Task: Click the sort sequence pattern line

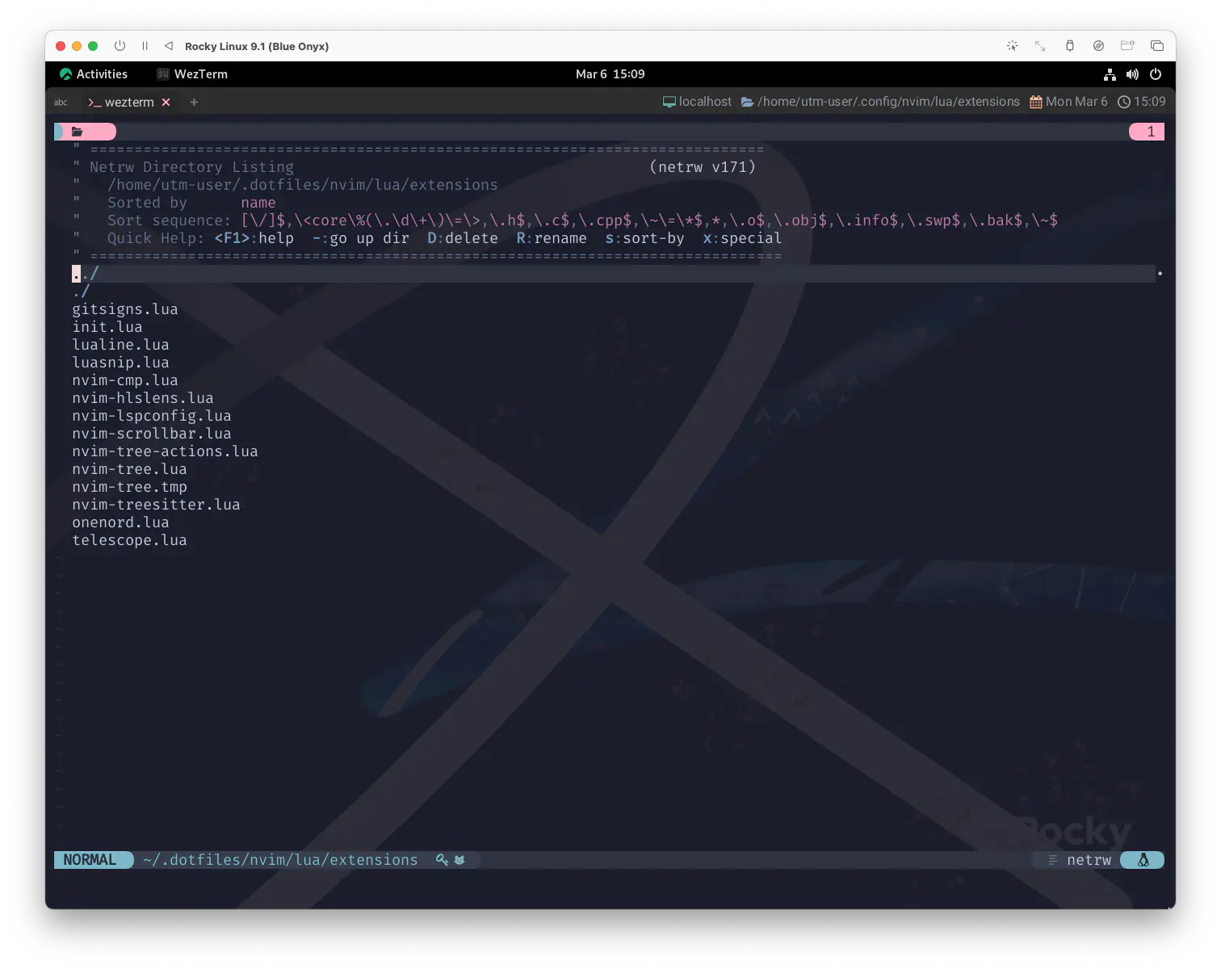Action: coord(649,220)
